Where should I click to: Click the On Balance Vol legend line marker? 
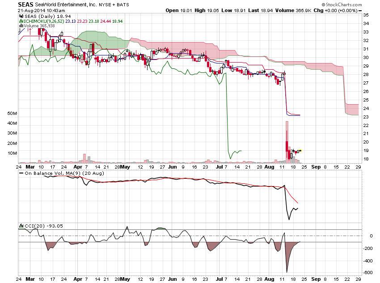[21, 173]
